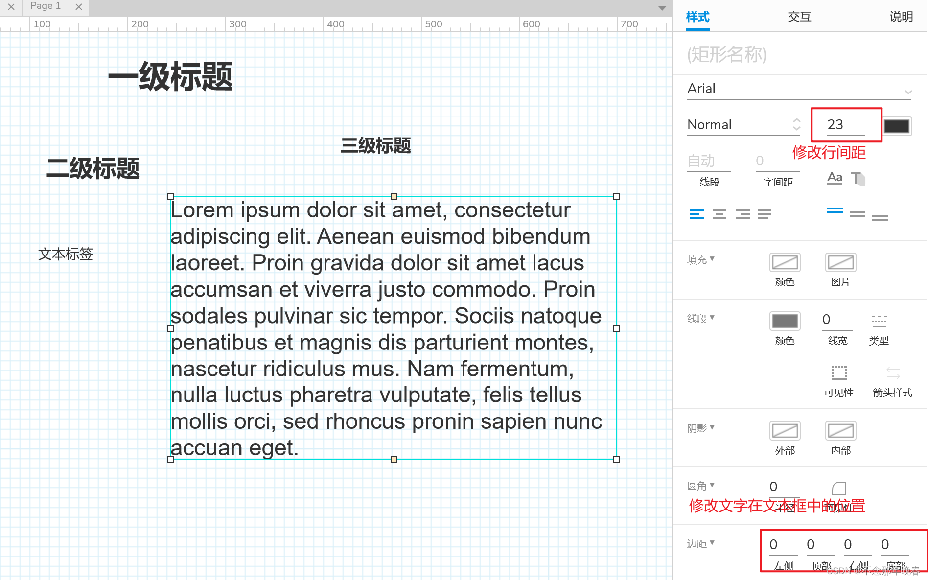
Task: Select the 二级标题 heading widget
Action: (x=93, y=168)
